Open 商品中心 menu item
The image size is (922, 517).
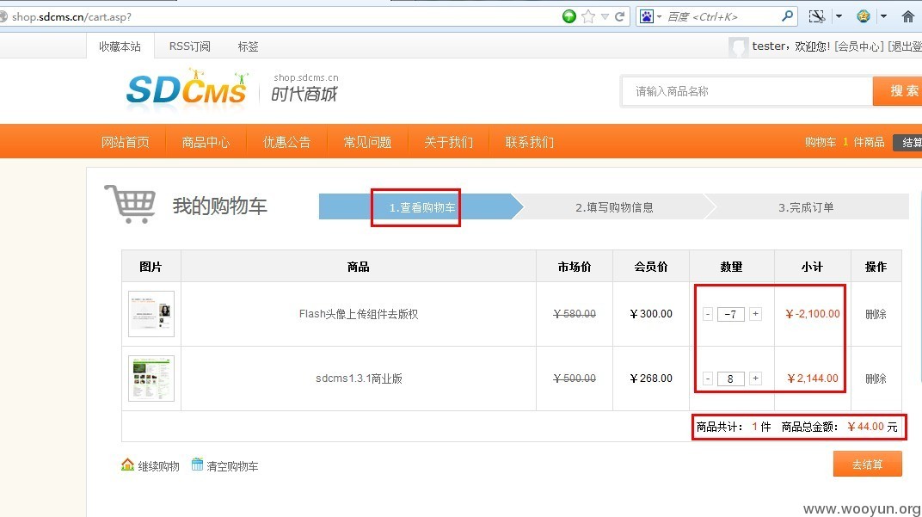click(206, 142)
